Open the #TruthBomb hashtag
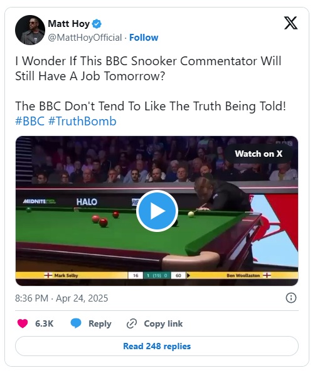Image resolution: width=315 pixels, height=373 pixels. click(x=82, y=121)
